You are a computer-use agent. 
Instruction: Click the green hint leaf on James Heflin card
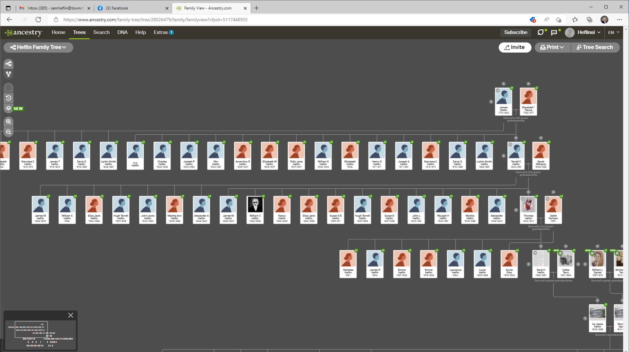pyautogui.click(x=512, y=88)
